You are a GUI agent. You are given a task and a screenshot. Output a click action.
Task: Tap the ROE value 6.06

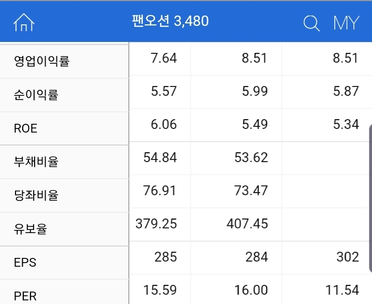click(x=163, y=124)
